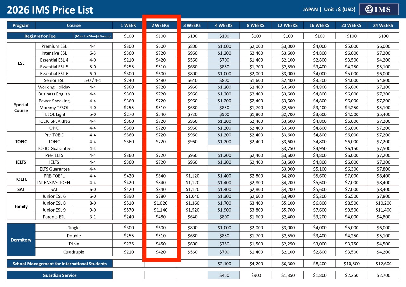Select the 16 WEEKS column header

(319, 25)
